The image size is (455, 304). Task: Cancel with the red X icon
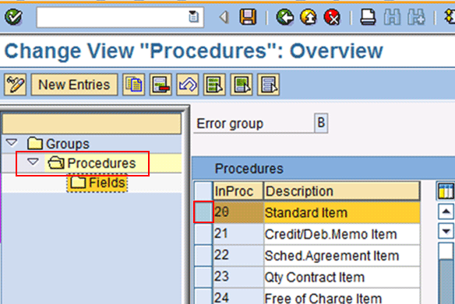point(332,17)
